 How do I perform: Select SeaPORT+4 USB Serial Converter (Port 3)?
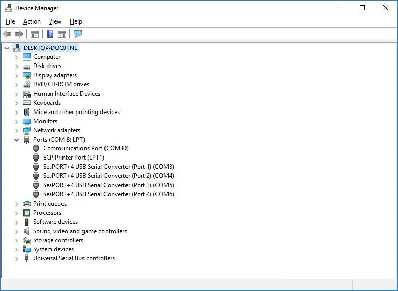108,185
